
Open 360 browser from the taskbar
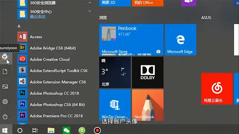82,130
